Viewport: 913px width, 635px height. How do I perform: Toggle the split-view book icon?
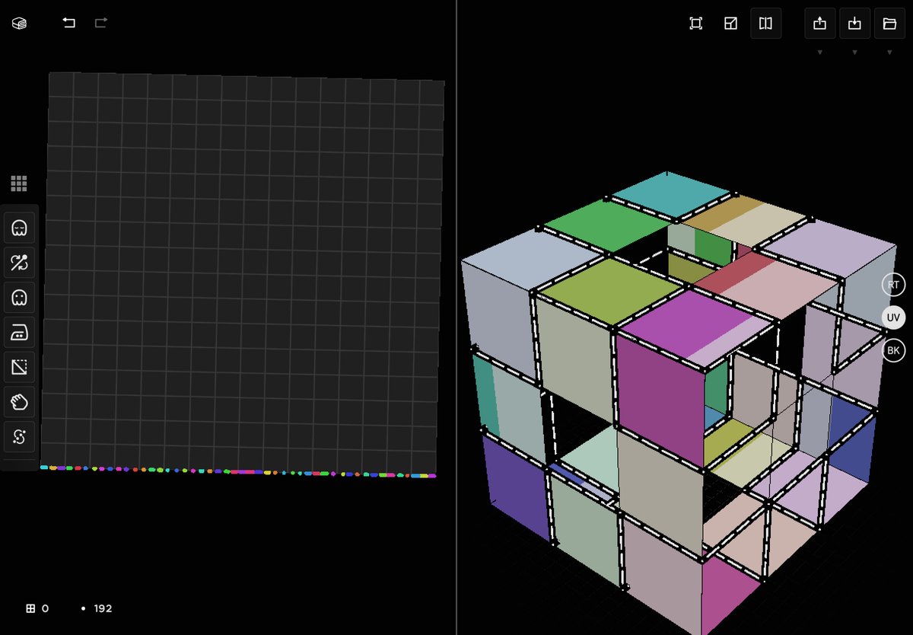[765, 24]
